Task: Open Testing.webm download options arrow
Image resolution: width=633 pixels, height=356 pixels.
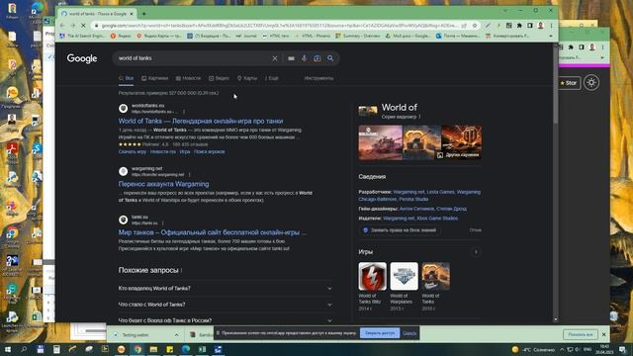Action: pyautogui.click(x=176, y=335)
